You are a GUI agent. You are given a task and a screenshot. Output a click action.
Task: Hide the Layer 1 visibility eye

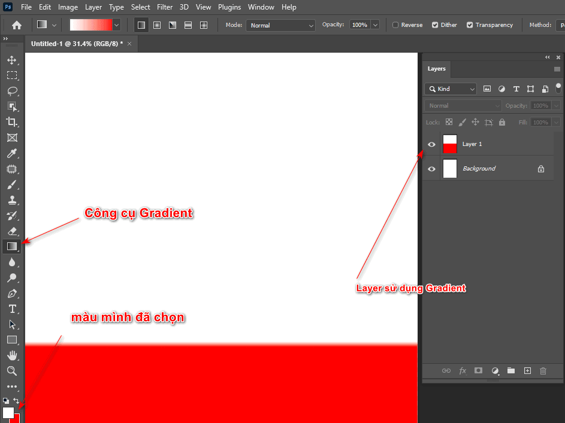(431, 144)
